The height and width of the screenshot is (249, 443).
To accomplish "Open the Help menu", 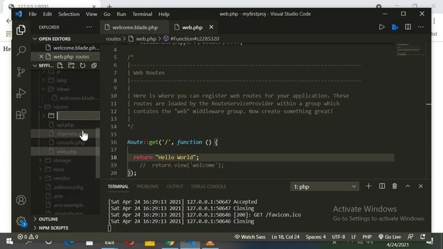I will point(164,14).
